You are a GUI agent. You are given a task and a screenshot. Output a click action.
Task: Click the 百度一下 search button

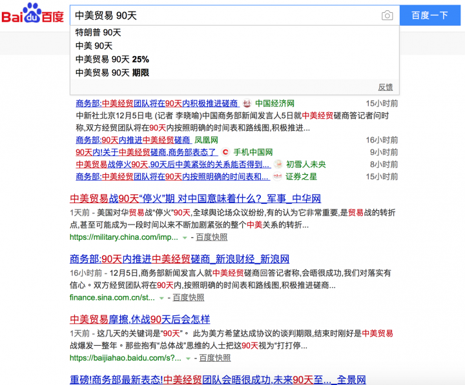[x=429, y=15]
